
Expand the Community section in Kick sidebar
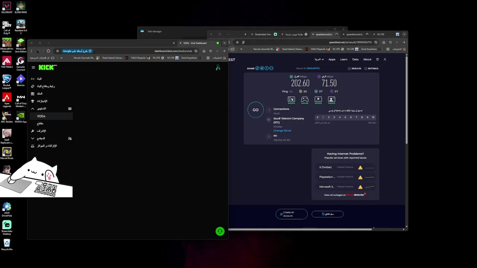(32, 138)
